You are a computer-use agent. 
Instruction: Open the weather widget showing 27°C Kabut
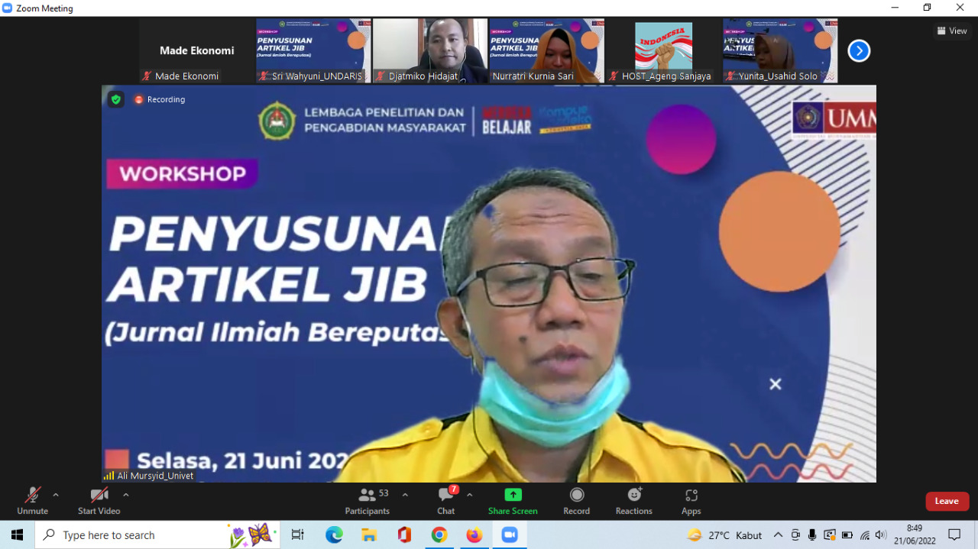pyautogui.click(x=724, y=535)
